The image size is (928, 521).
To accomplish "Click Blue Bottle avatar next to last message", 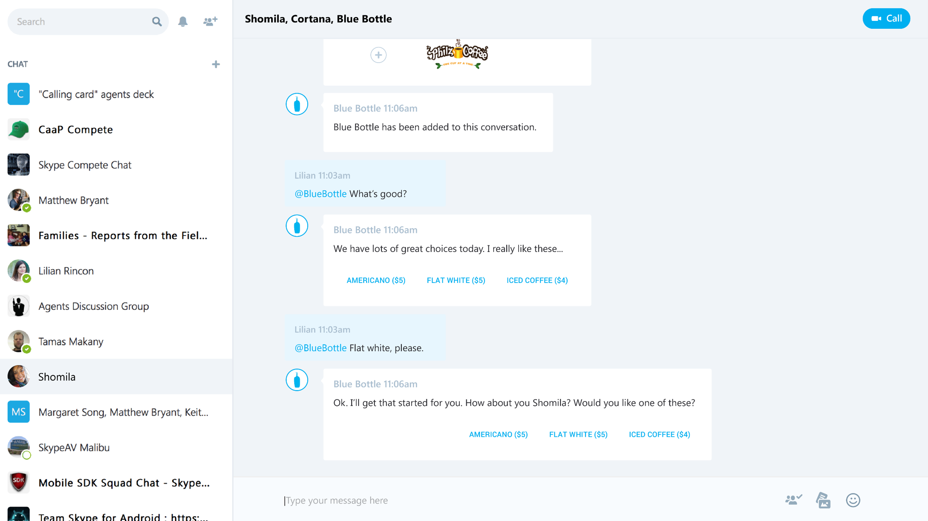I will click(297, 380).
